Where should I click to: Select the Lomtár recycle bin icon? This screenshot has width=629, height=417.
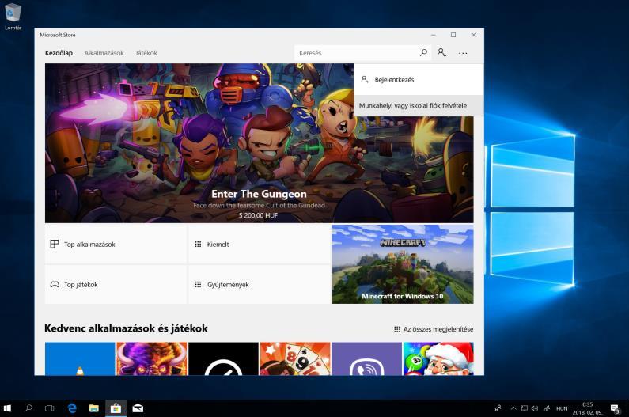[x=13, y=16]
